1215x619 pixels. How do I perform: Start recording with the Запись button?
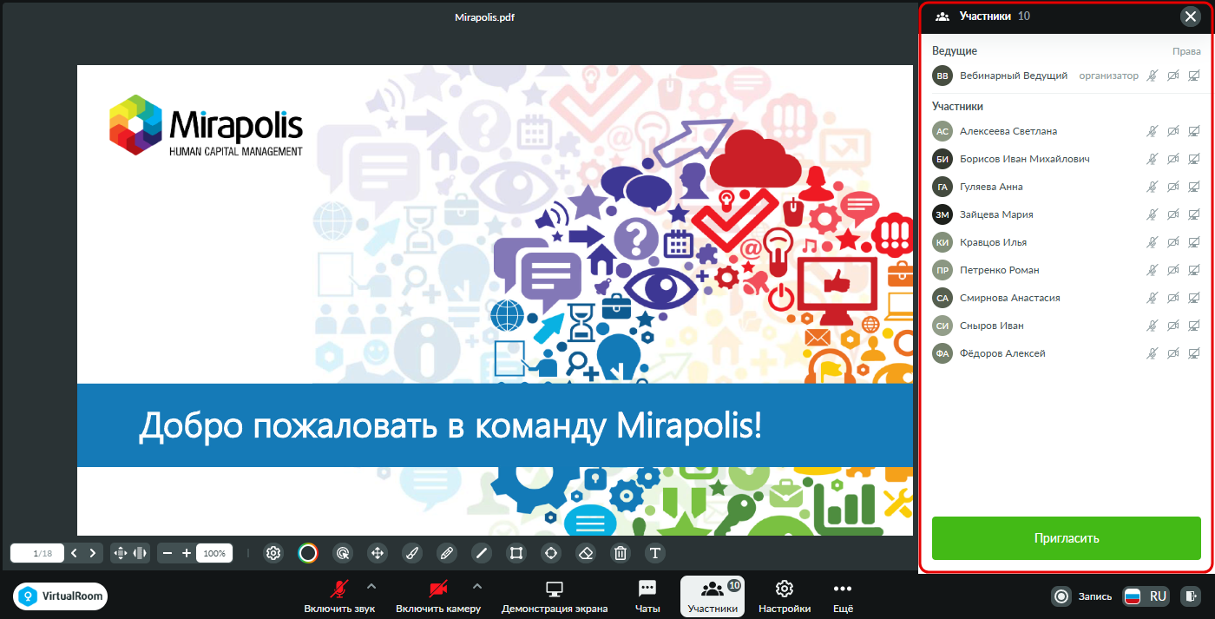[1081, 596]
